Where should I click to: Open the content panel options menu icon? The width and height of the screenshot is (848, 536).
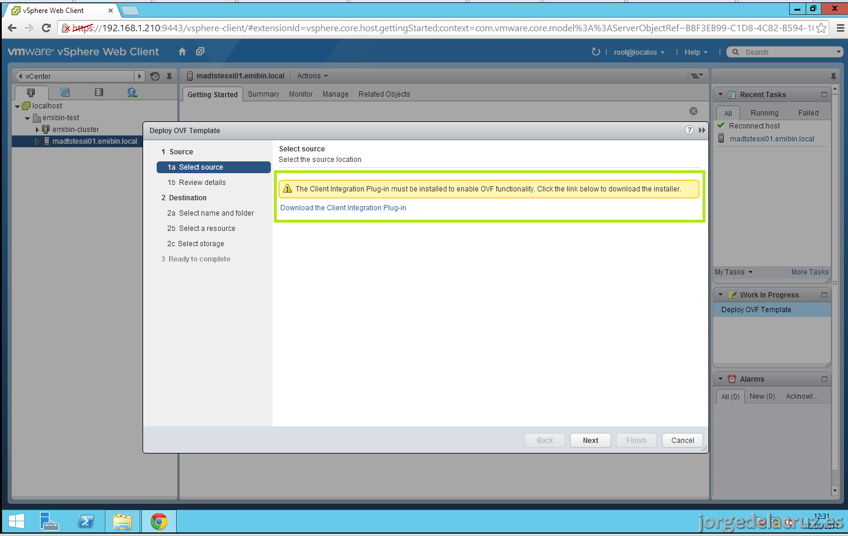point(697,76)
